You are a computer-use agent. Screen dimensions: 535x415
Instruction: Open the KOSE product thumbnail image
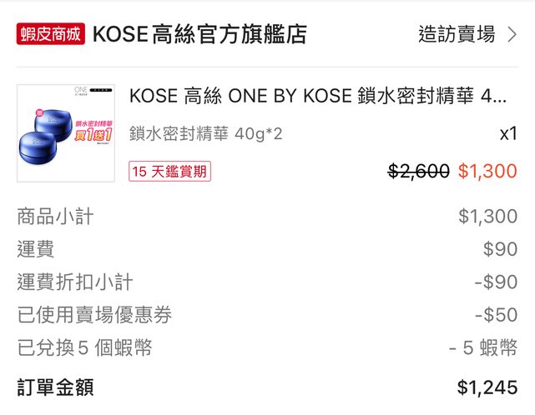click(66, 133)
